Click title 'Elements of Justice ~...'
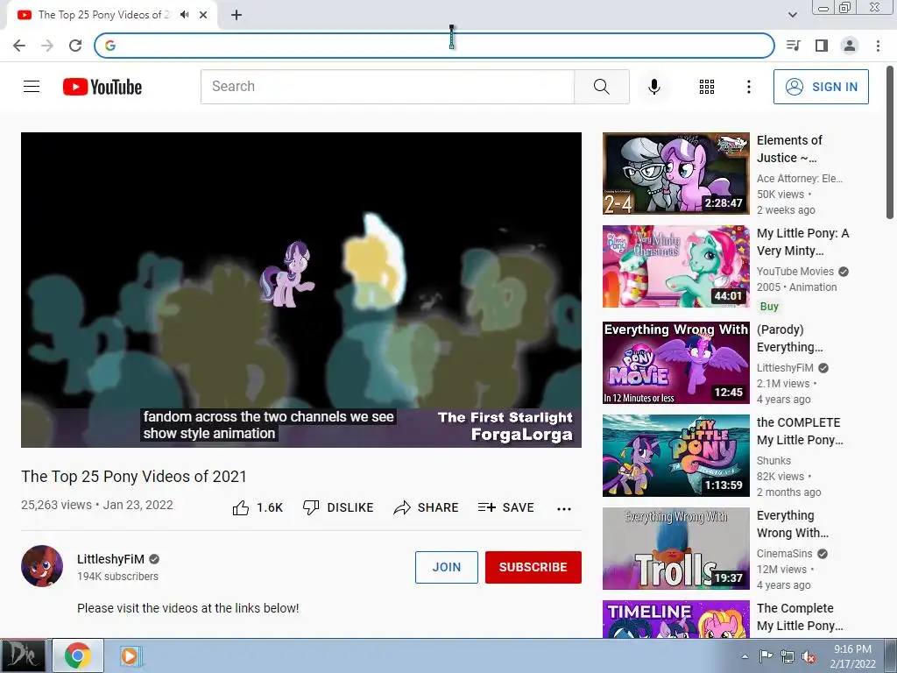 [789, 149]
